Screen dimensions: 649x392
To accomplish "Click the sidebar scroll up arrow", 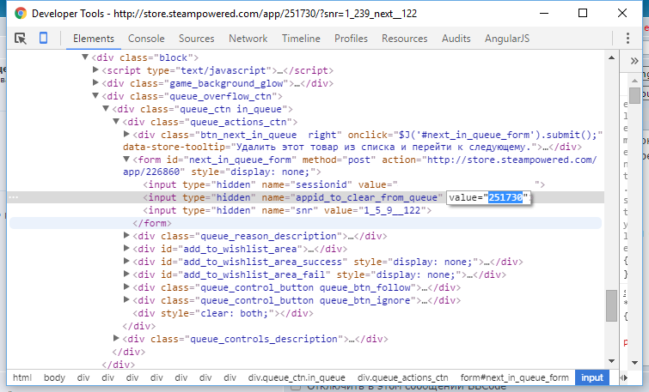I will point(634,80).
